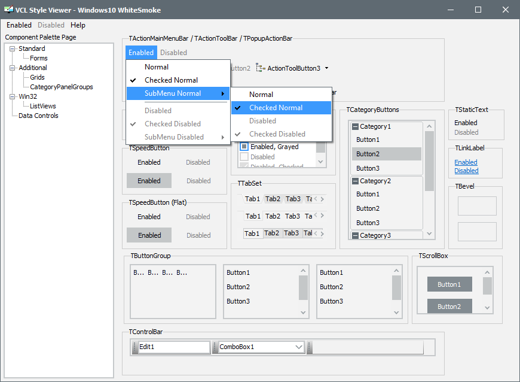Click pressed Enabled button under TSpeedButton
520x382 pixels.
pos(149,181)
